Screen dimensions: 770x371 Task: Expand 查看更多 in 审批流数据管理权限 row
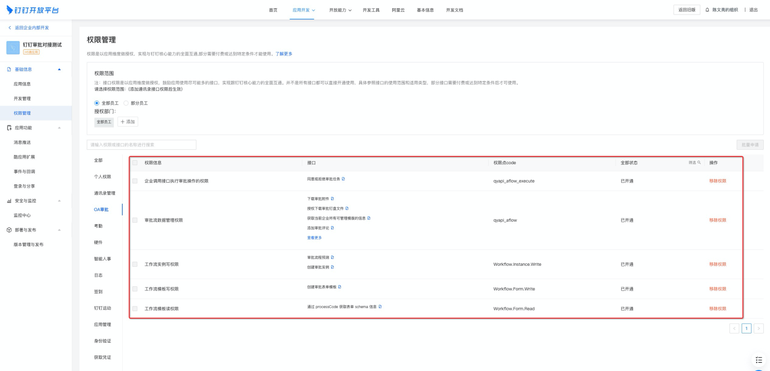pyautogui.click(x=315, y=238)
